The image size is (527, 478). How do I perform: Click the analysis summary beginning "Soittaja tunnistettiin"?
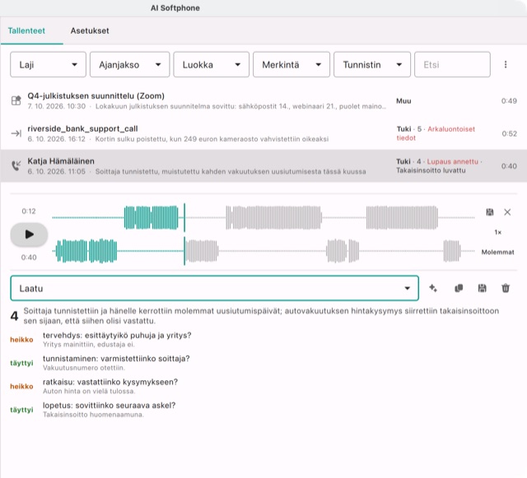(261, 316)
